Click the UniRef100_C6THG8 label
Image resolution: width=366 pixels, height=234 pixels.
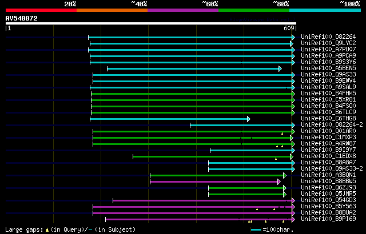pyautogui.click(x=328, y=119)
